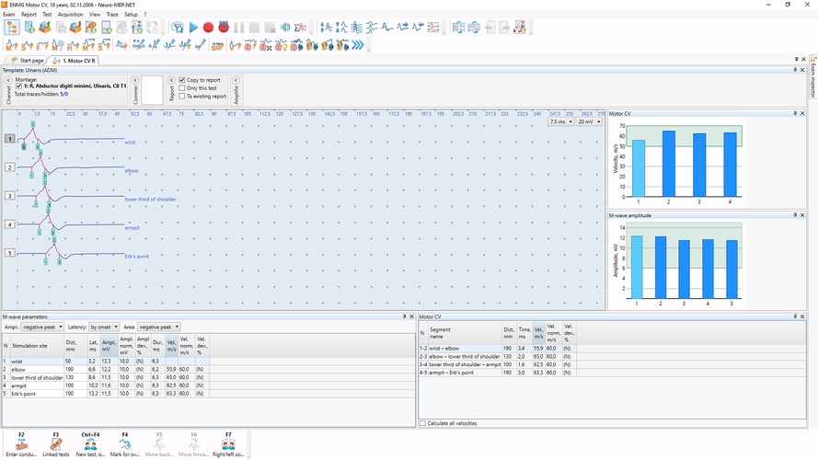
Task: Click the new patient document icon
Action: (29, 27)
